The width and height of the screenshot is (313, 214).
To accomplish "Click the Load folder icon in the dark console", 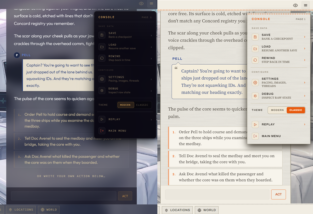I will pos(102,47).
